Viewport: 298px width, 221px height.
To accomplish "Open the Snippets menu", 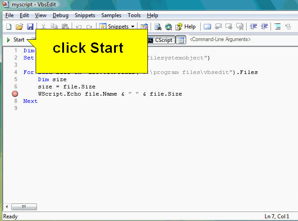I will [x=85, y=15].
